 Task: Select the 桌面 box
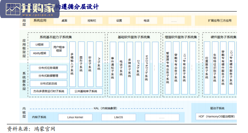point(64,21)
